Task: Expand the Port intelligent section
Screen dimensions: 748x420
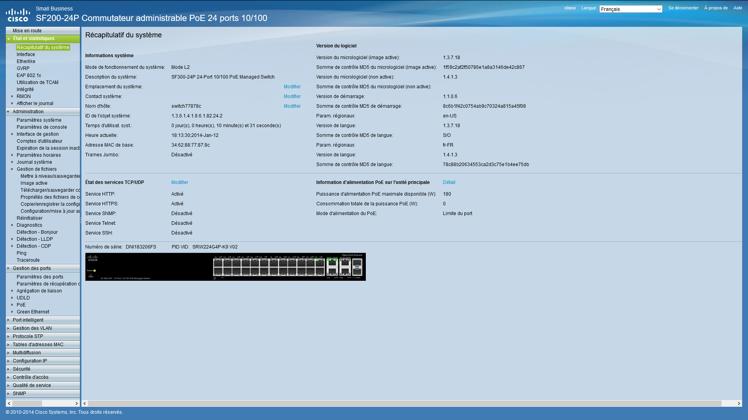Action: (8, 320)
